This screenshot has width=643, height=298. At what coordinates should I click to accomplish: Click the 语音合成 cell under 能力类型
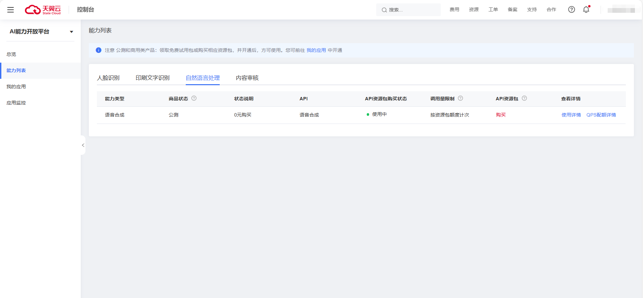coord(114,115)
